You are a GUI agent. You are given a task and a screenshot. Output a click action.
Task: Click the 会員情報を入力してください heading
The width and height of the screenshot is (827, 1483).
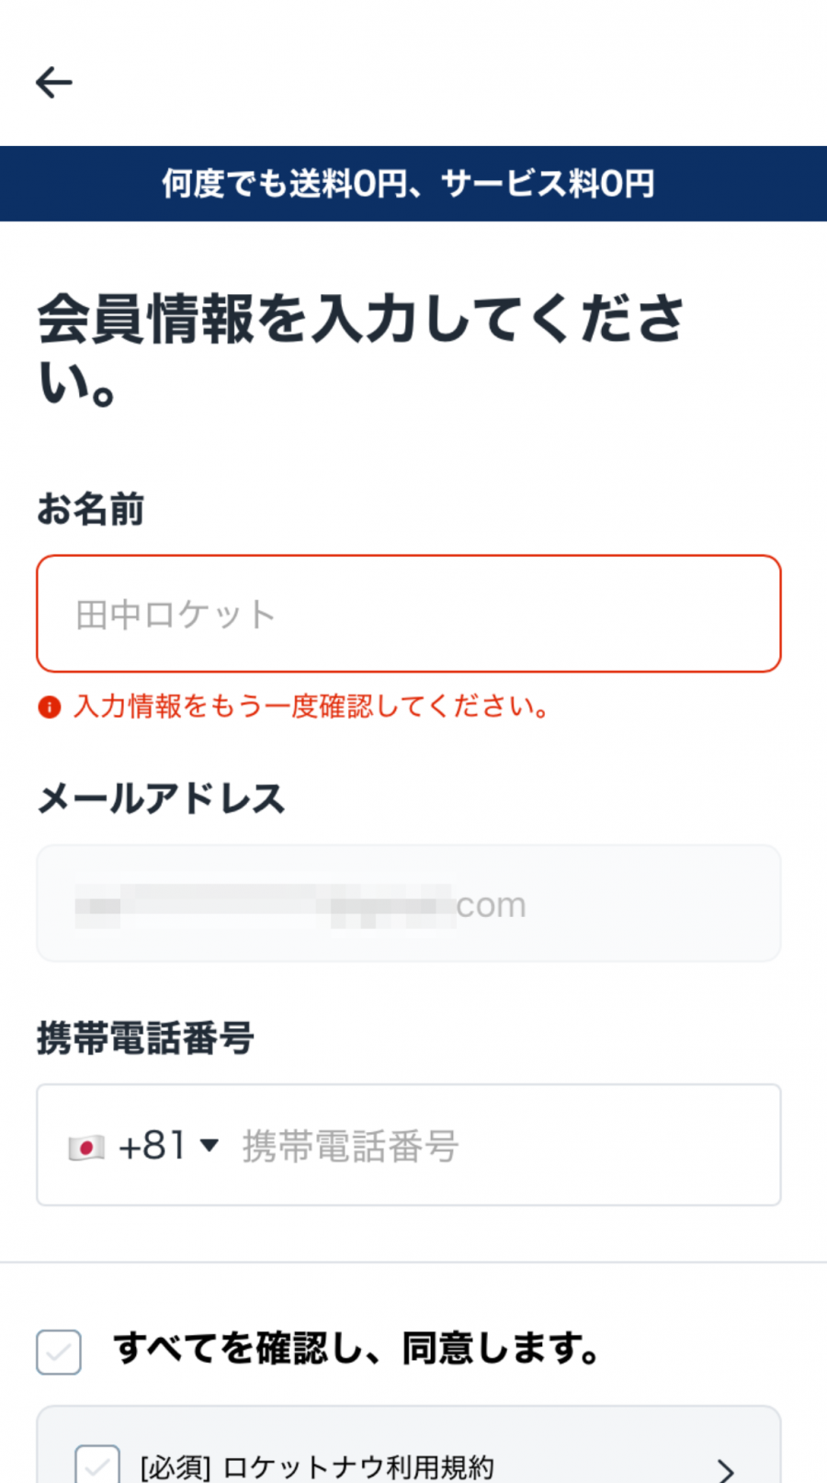coord(360,349)
